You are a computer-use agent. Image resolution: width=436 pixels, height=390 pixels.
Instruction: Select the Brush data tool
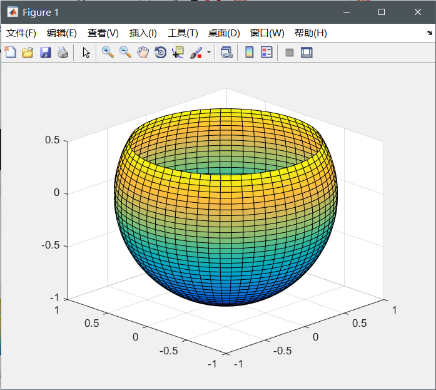point(196,53)
